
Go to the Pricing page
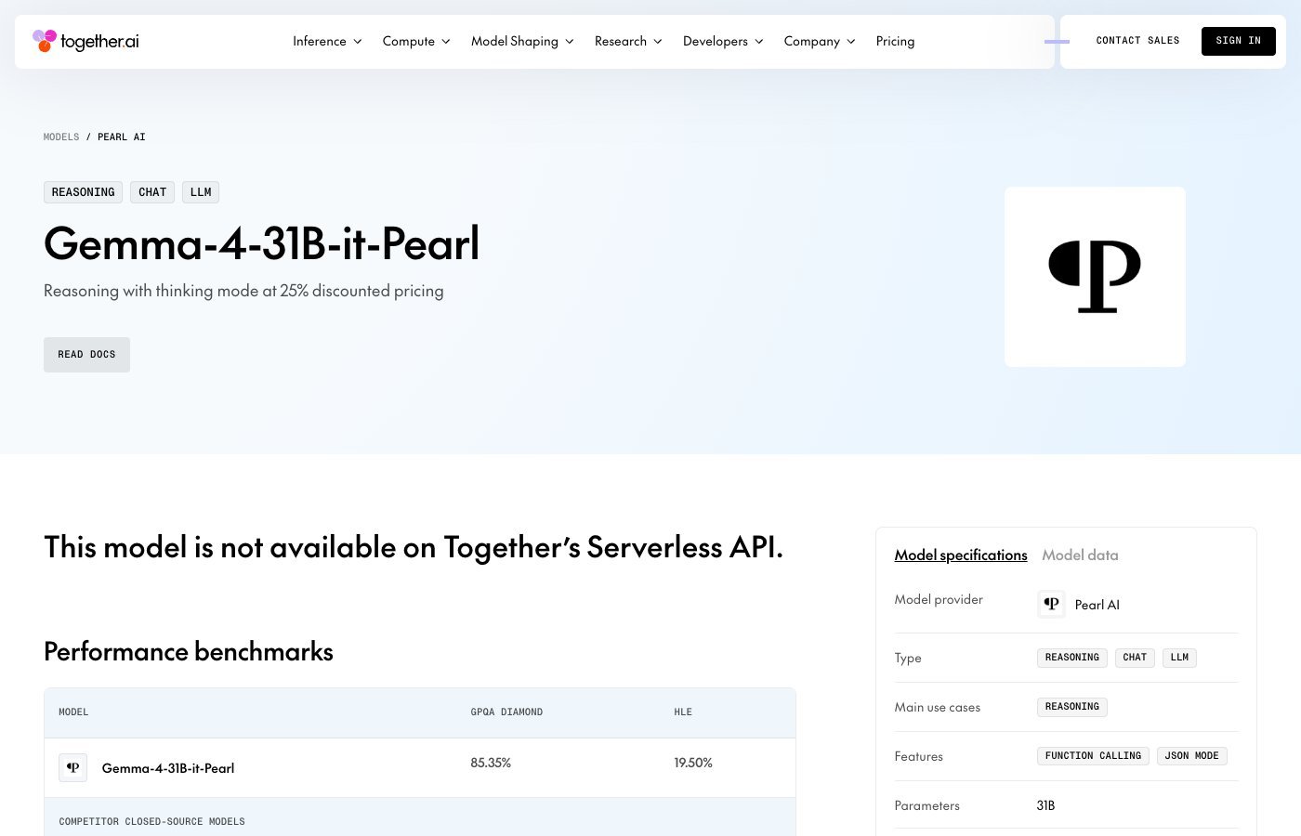(x=895, y=41)
